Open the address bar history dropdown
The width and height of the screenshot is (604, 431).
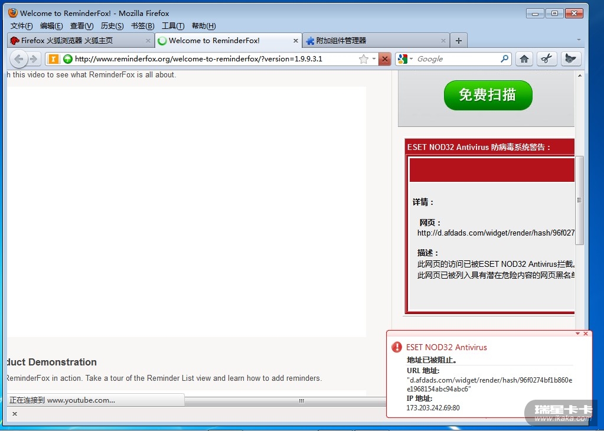point(374,59)
